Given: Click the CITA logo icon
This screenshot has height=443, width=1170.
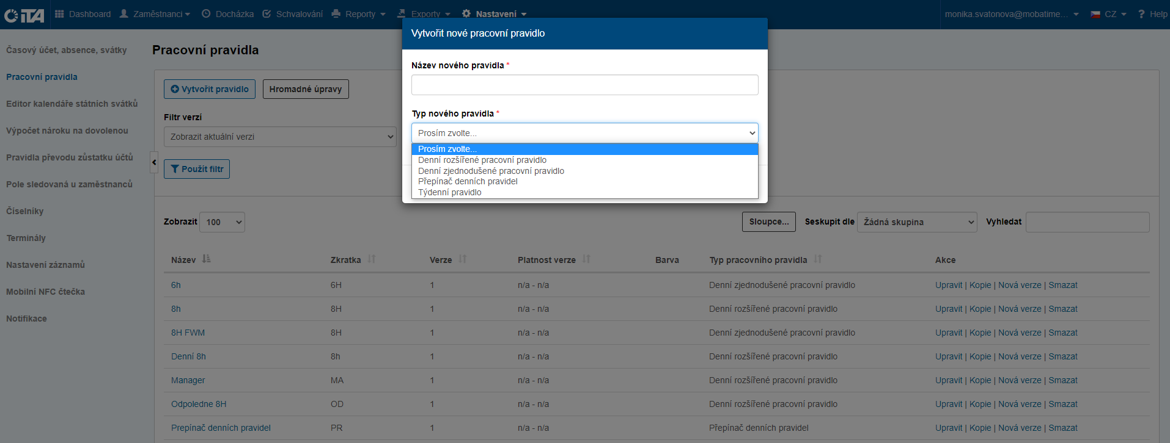Looking at the screenshot, I should 24,15.
